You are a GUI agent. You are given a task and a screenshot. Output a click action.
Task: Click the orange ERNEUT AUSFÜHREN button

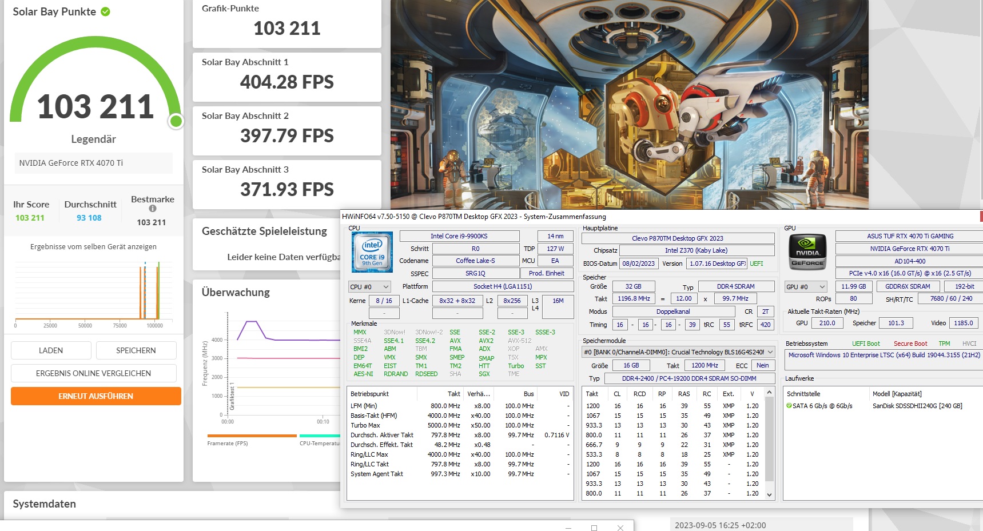[95, 396]
